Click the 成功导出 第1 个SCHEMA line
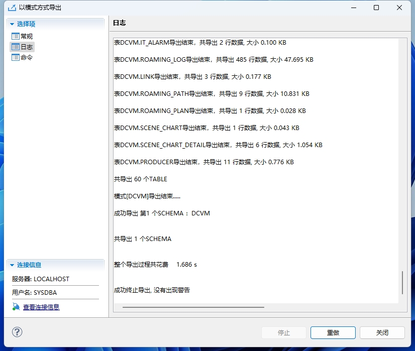 162,213
